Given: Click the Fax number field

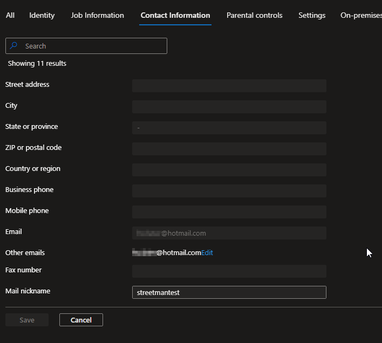Looking at the screenshot, I should [229, 271].
